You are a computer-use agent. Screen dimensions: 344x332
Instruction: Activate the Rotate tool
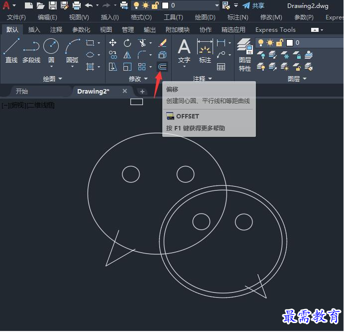point(127,43)
